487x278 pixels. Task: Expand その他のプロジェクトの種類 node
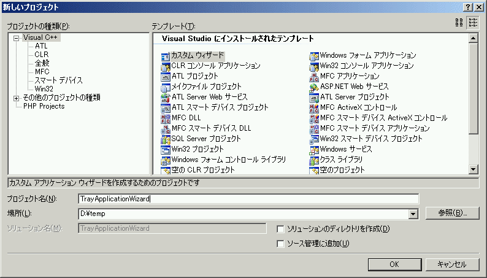(16, 98)
